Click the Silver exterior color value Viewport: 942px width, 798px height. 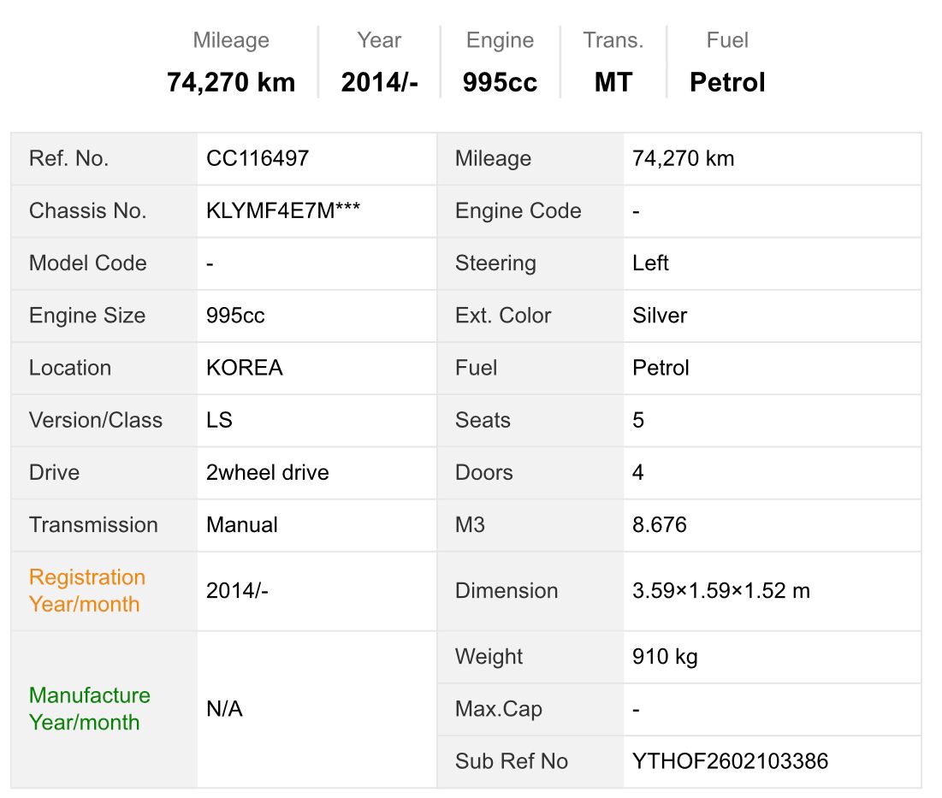pos(660,316)
